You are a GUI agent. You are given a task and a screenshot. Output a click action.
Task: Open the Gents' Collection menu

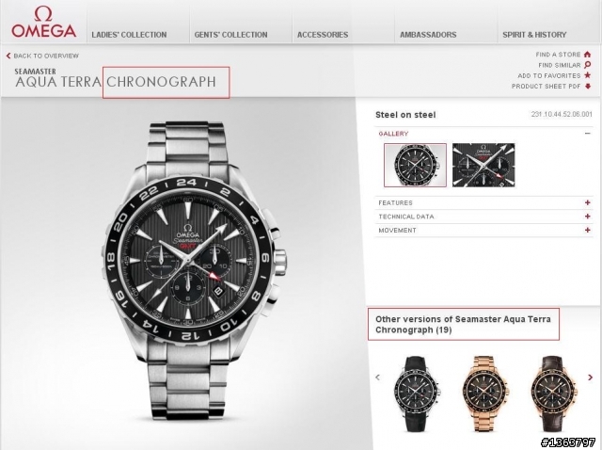tap(230, 35)
